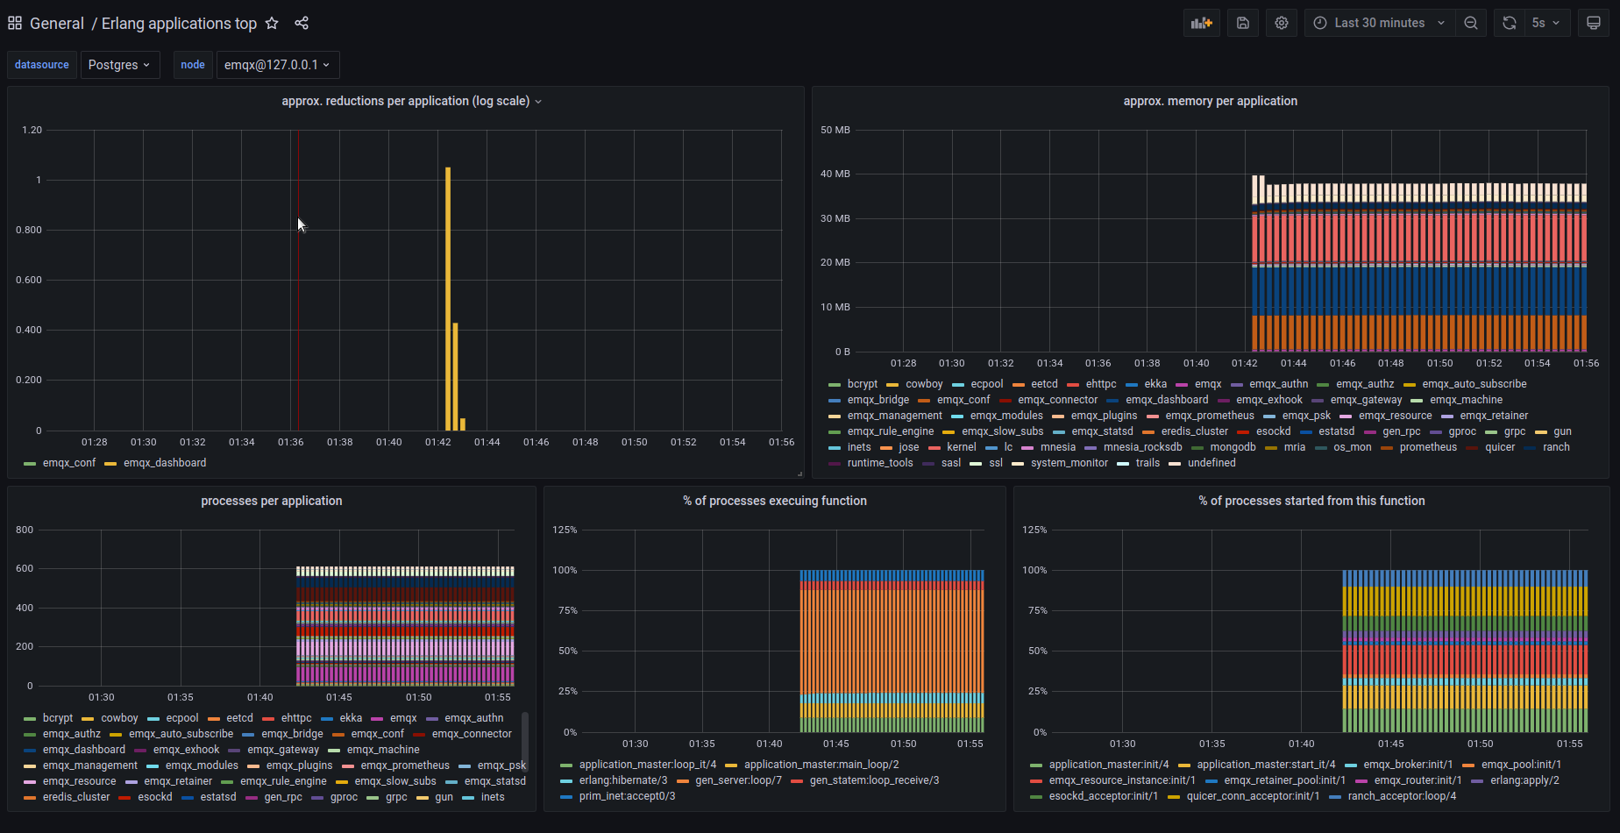Screen dimensions: 1620x833
Task: Open dashboard settings gear
Action: coord(1282,23)
